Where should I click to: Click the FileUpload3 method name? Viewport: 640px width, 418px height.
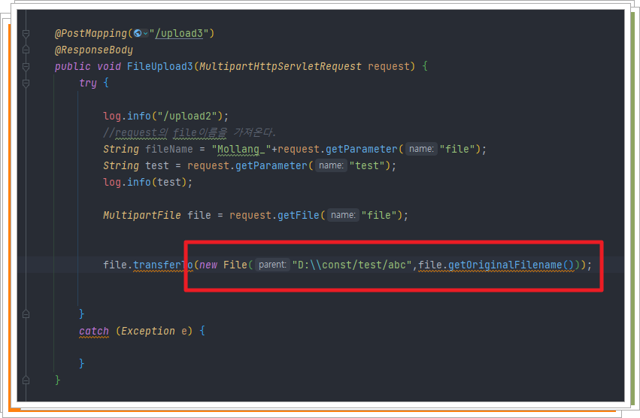click(x=159, y=66)
